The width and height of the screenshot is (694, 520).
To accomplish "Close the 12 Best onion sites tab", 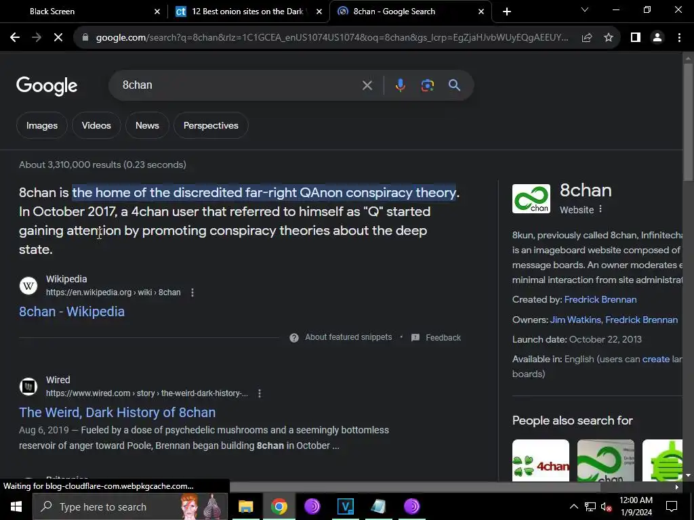I will 319,12.
